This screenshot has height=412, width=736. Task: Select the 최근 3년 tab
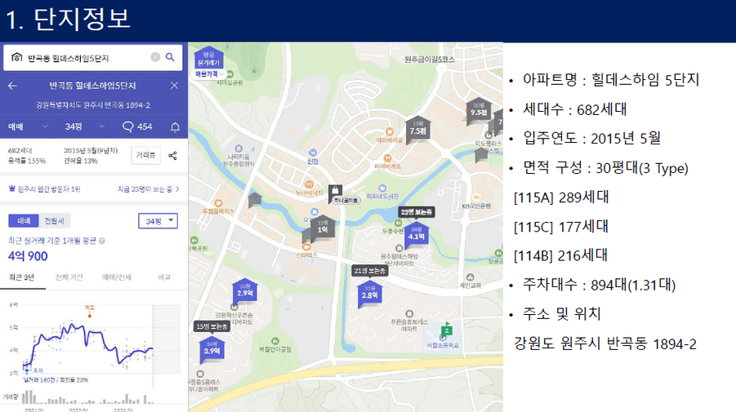pyautogui.click(x=22, y=277)
